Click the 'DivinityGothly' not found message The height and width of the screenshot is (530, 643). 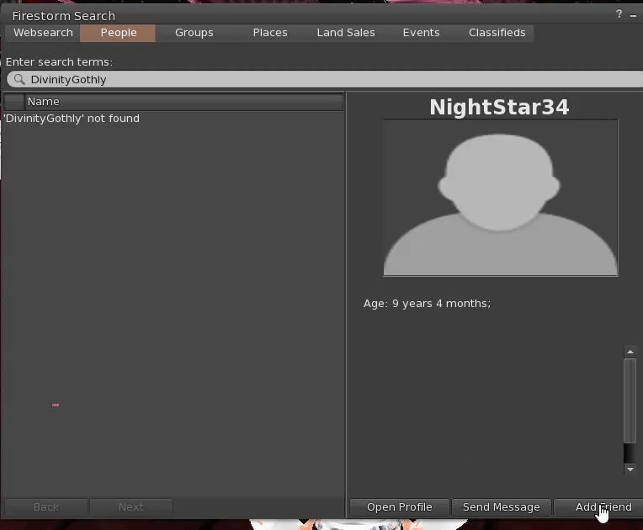click(x=72, y=119)
